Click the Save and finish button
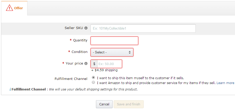This screenshot has height=110, width=235. tap(129, 104)
